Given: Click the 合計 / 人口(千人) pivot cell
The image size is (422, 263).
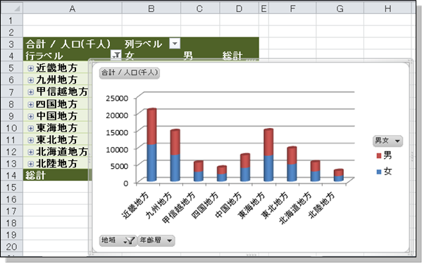Looking at the screenshot, I should pos(73,44).
